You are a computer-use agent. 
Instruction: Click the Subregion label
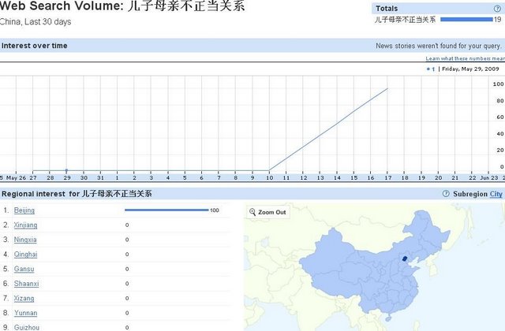tap(470, 194)
